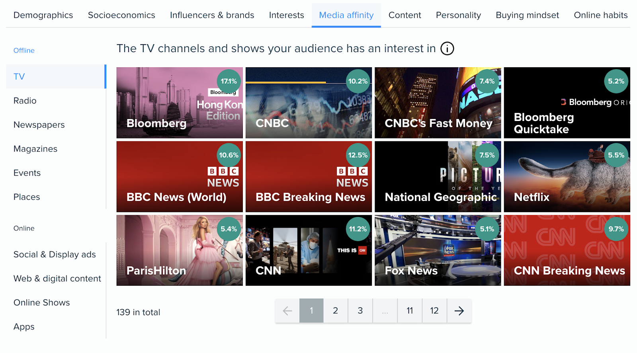Open the Fox News card
The image size is (637, 353).
[x=438, y=250]
